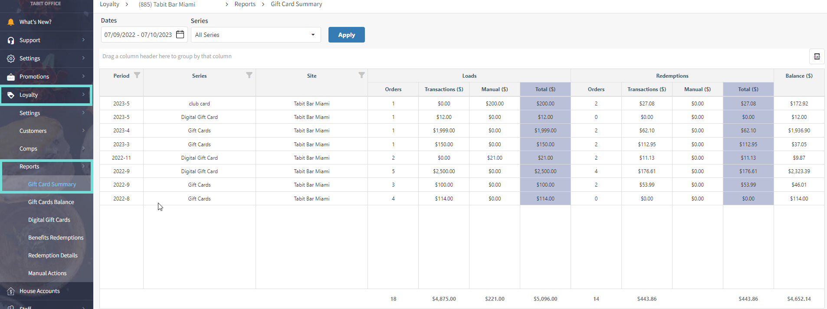Open Gift Cards Balance report
The image size is (827, 309).
51,202
